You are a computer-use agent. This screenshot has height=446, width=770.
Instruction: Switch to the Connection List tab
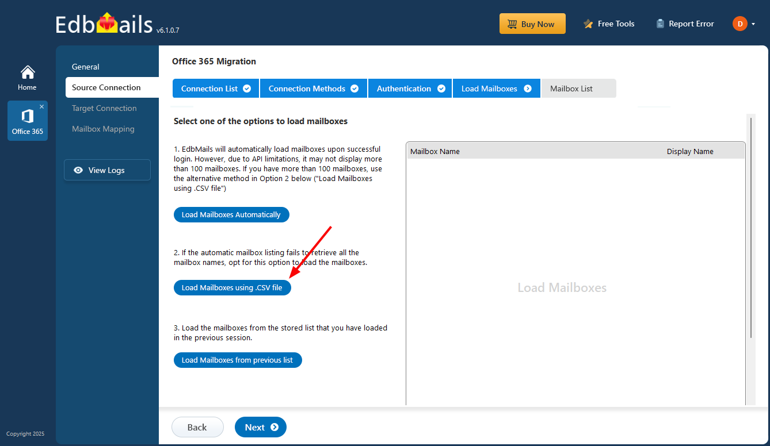216,89
